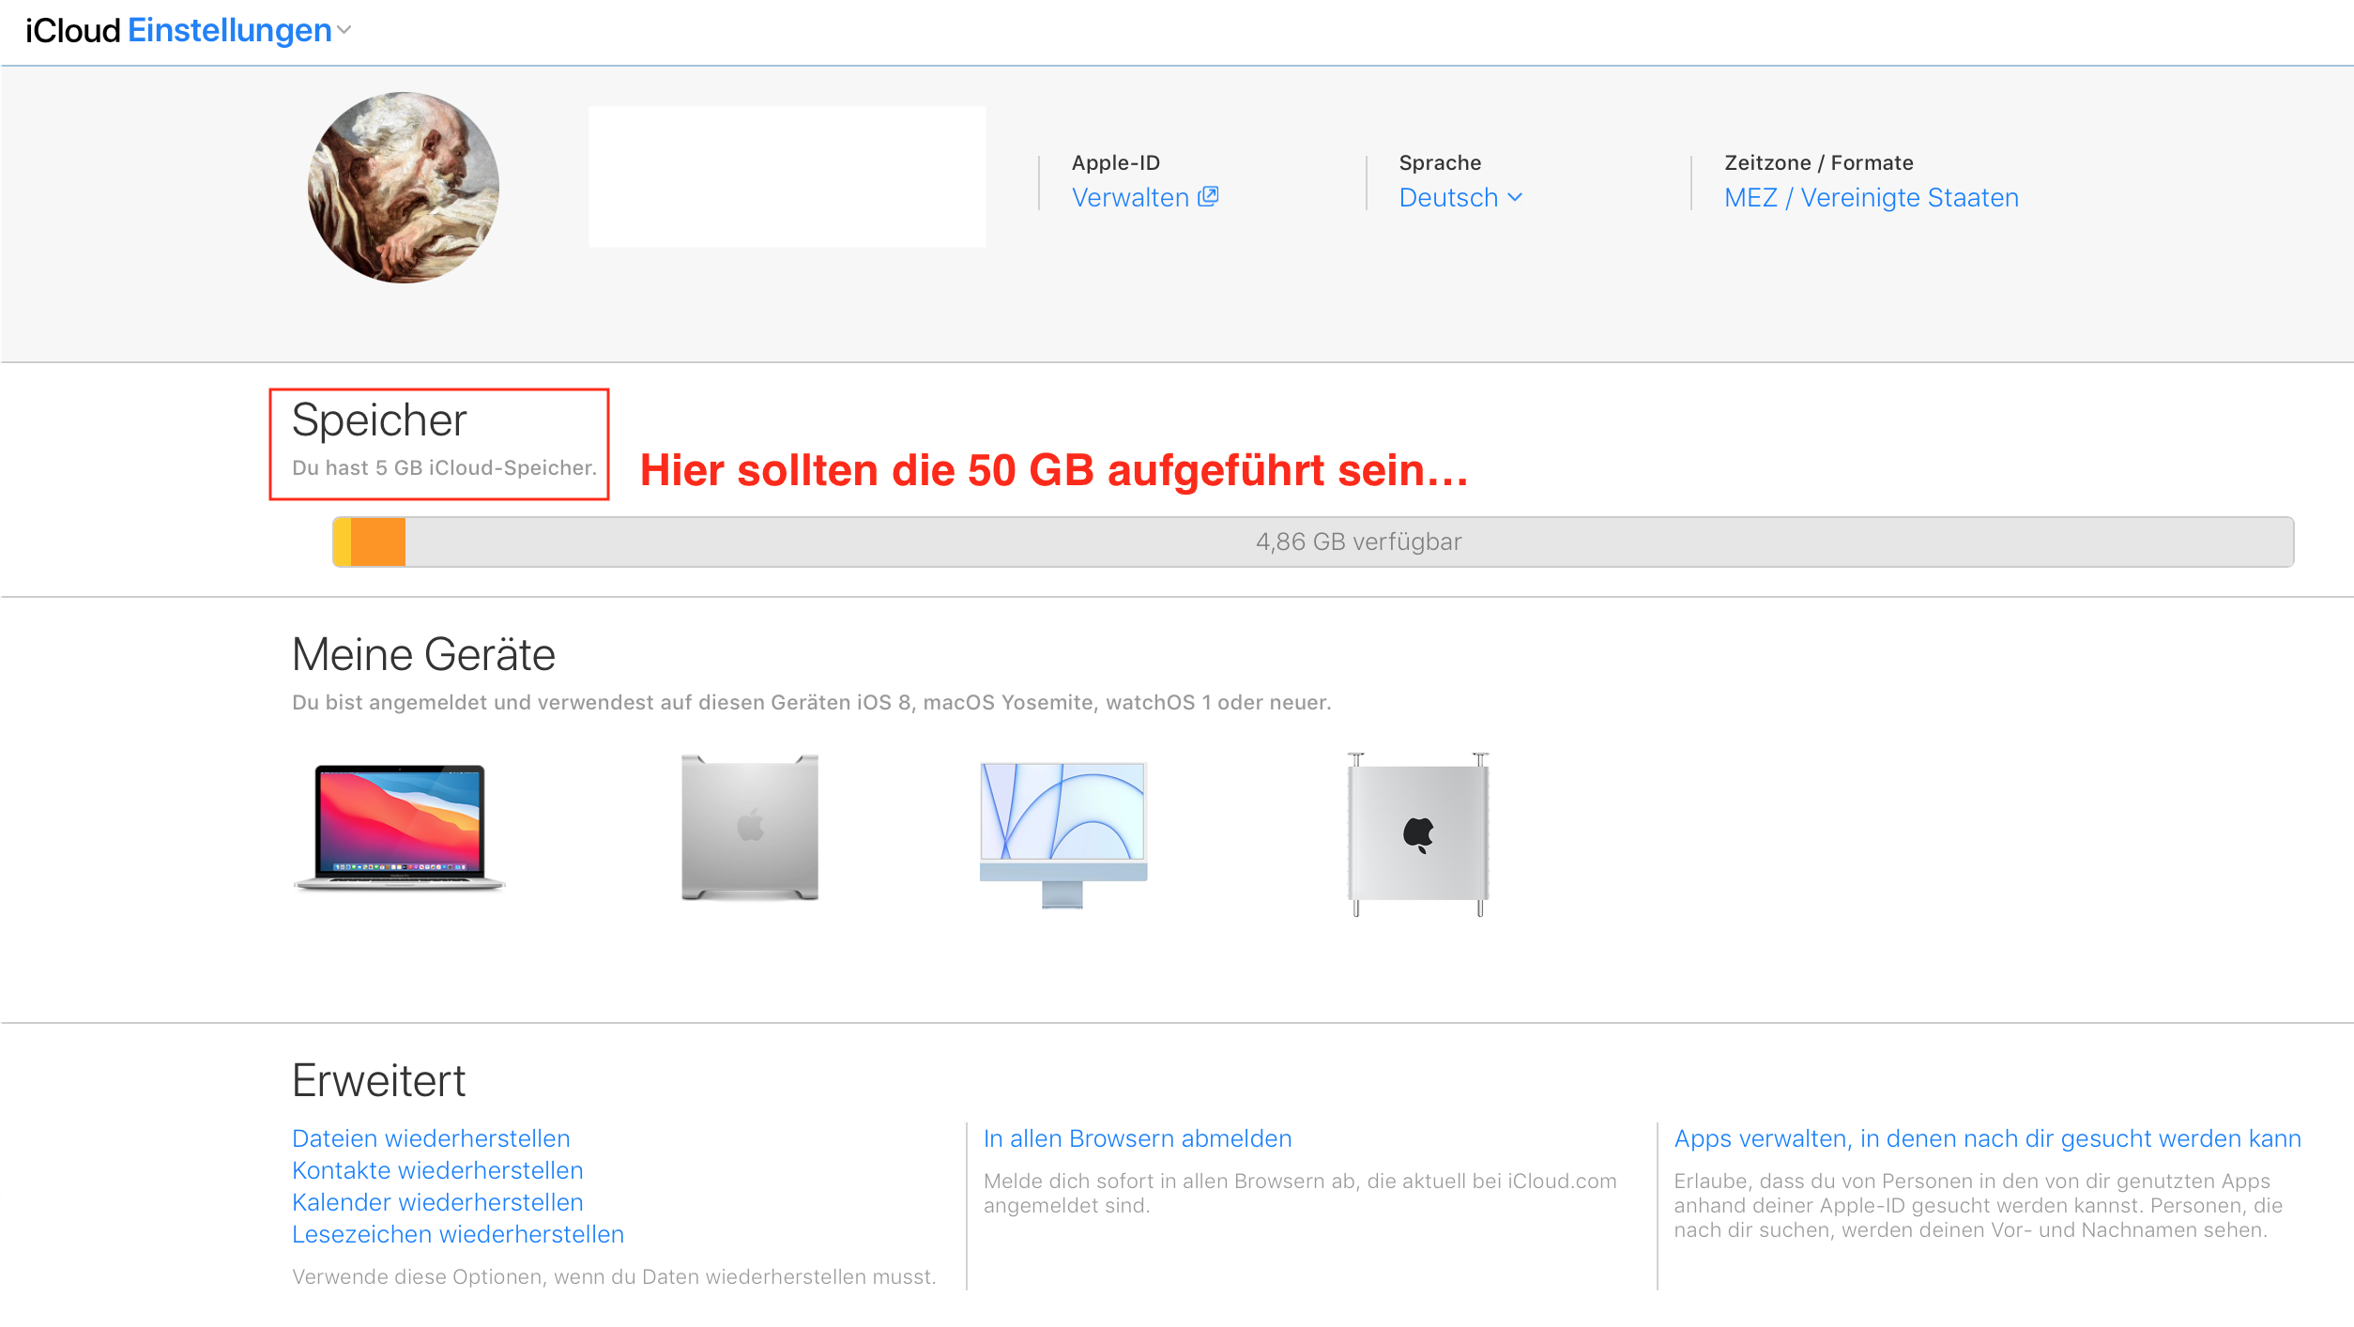Click the Verwalten Apple-ID link

tap(1130, 198)
